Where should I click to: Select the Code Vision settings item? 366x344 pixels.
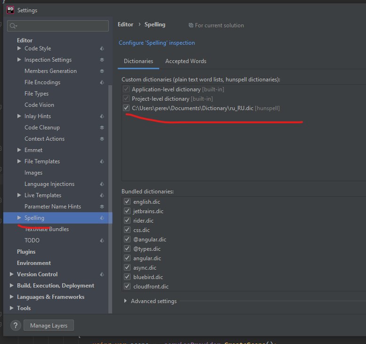(39, 105)
